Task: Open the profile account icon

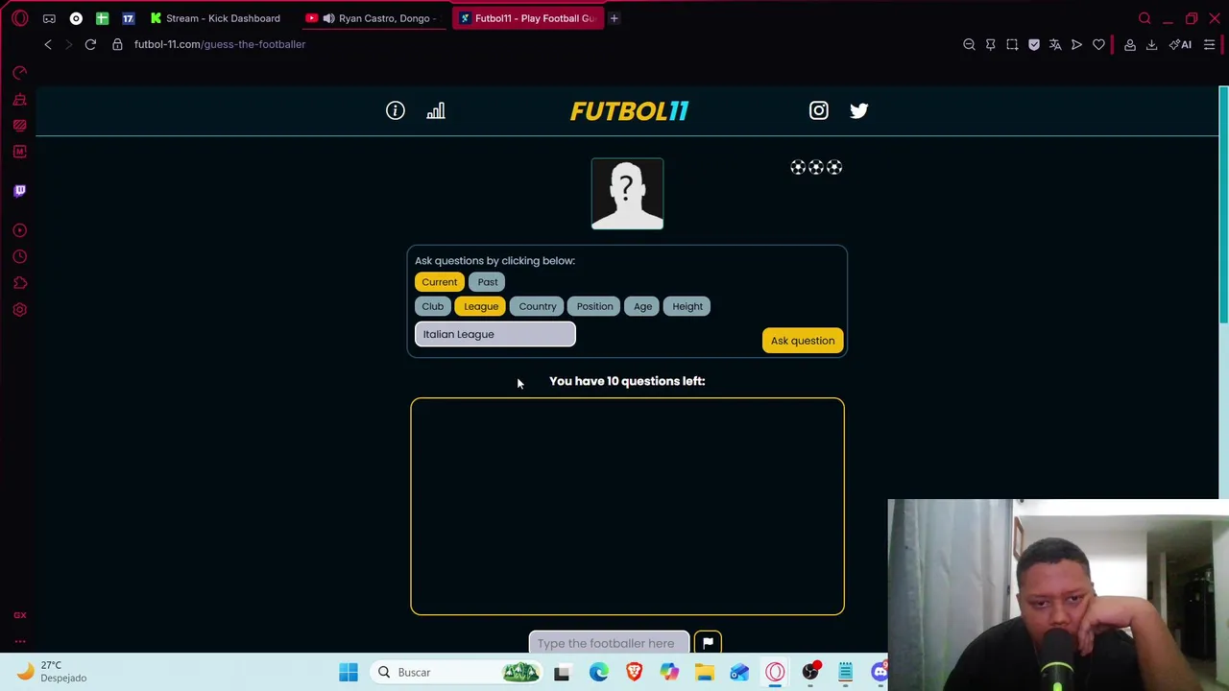Action: (1130, 44)
